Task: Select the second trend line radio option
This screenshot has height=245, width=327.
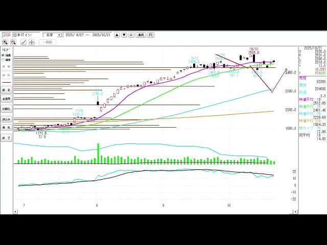Action: 3,60
